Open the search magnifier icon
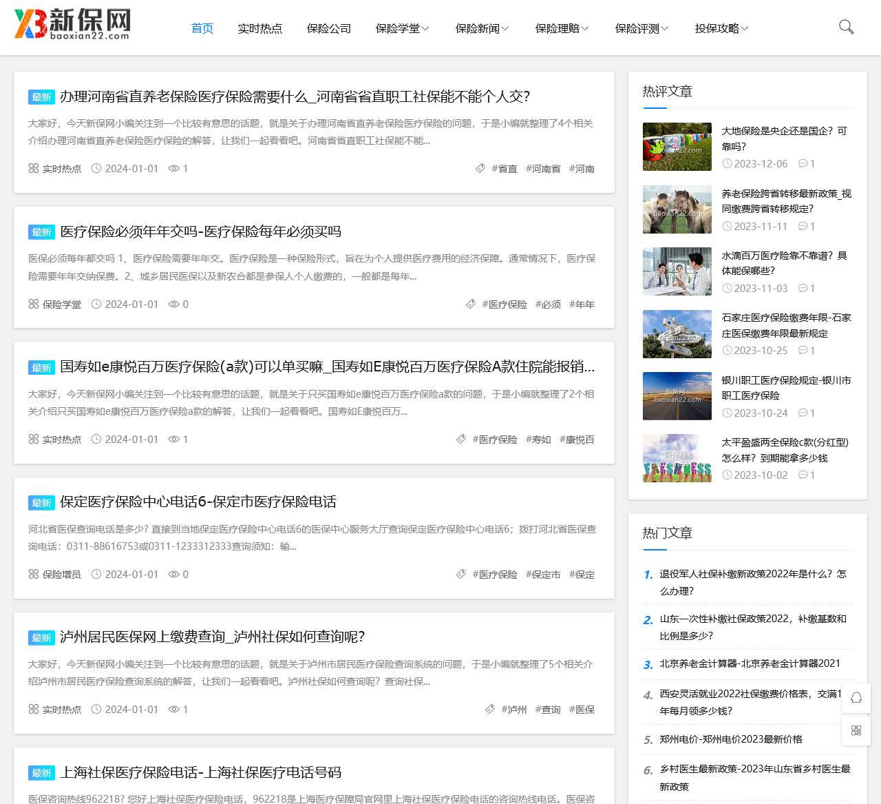The height and width of the screenshot is (804, 881). pos(846,28)
